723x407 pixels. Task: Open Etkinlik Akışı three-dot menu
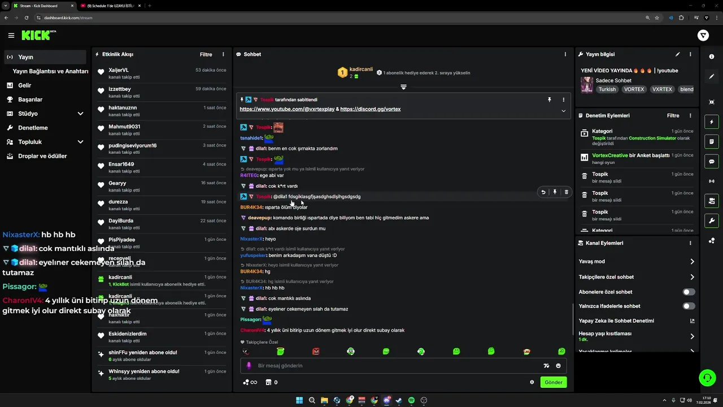coord(223,54)
